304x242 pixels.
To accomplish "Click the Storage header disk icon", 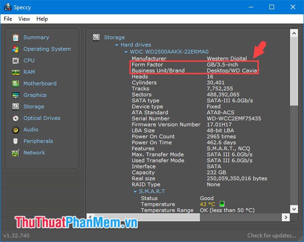I will pos(96,37).
